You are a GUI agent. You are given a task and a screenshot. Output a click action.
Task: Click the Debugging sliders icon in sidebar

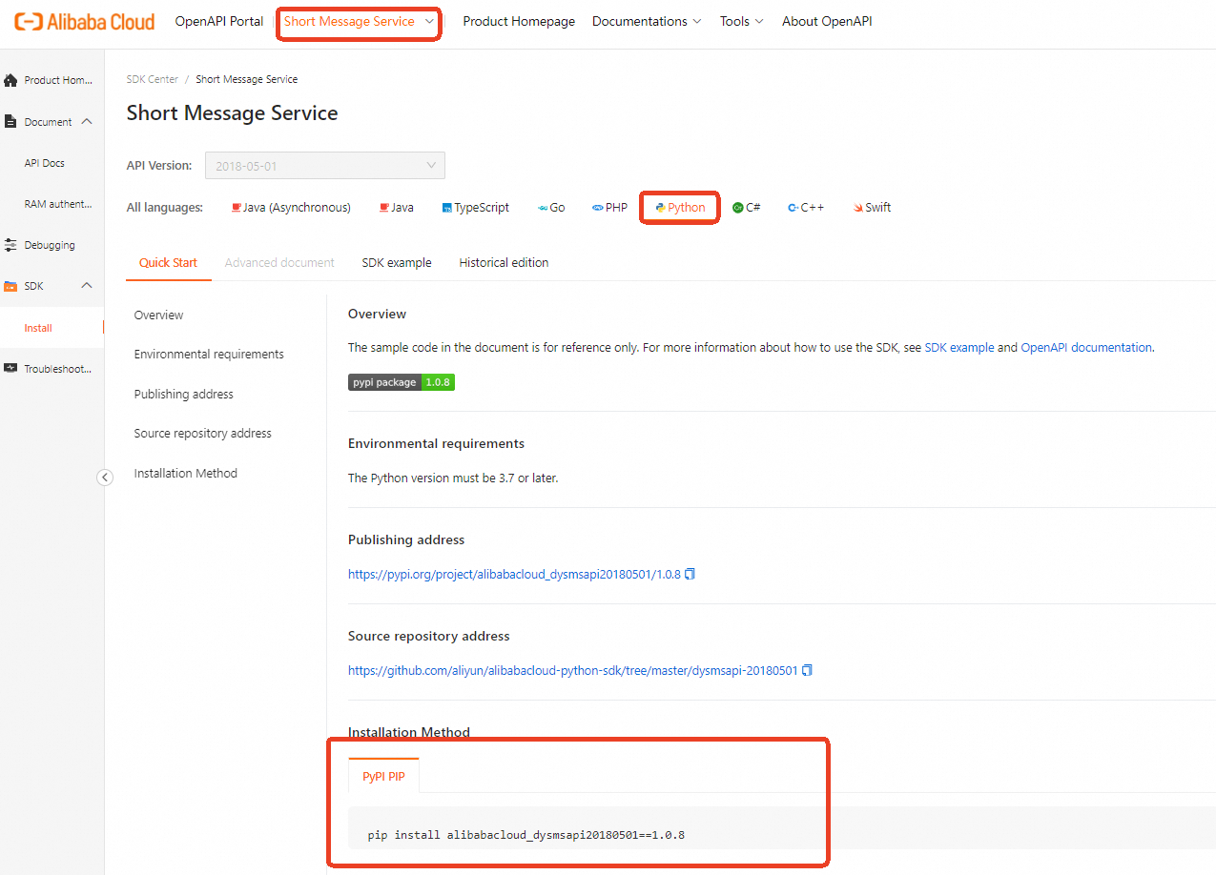(x=10, y=245)
